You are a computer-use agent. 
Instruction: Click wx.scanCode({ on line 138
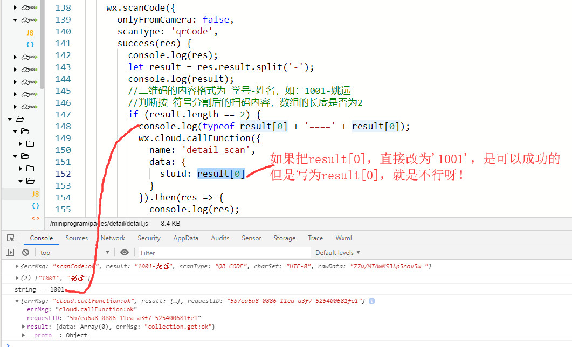pyautogui.click(x=141, y=8)
